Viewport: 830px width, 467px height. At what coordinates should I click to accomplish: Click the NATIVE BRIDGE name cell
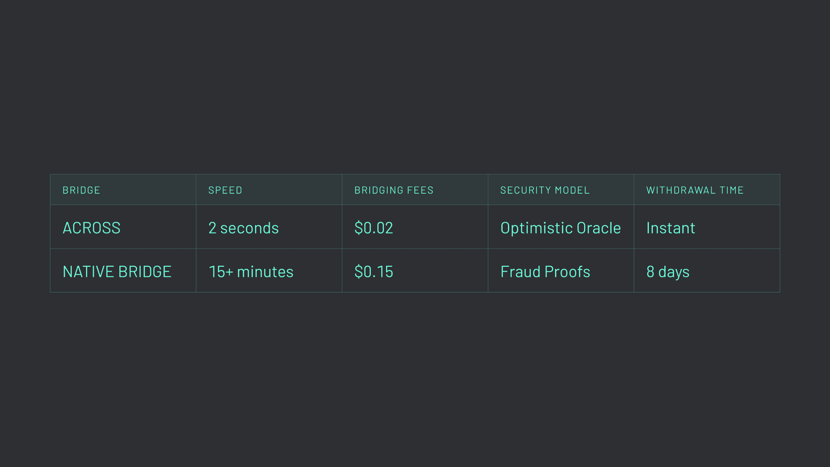tap(117, 272)
